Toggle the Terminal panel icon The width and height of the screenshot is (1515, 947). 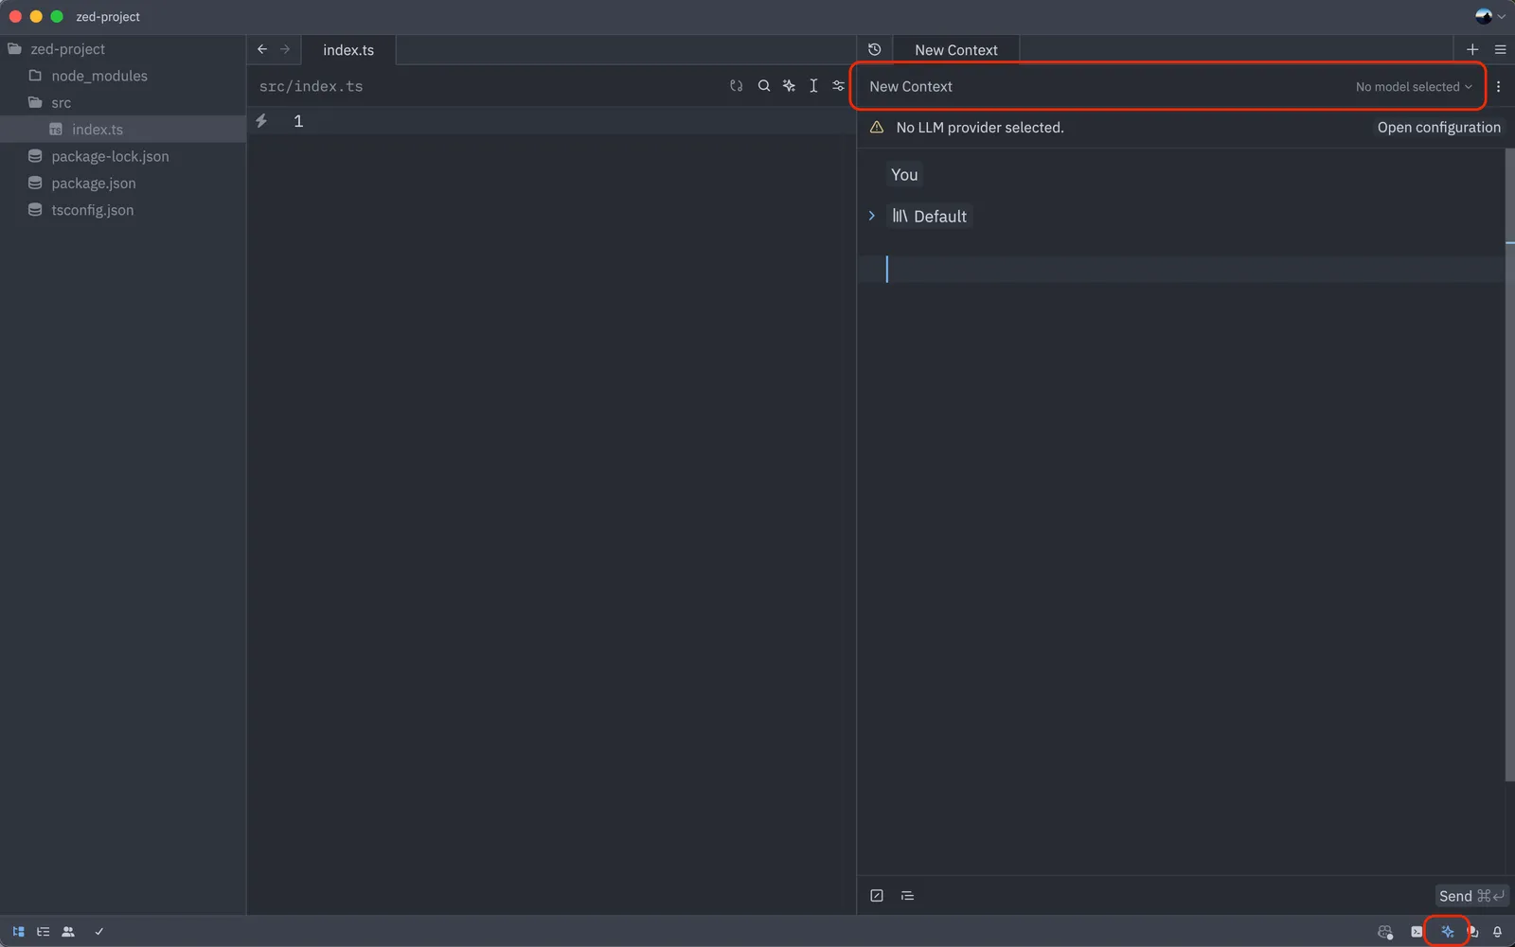pos(1417,932)
